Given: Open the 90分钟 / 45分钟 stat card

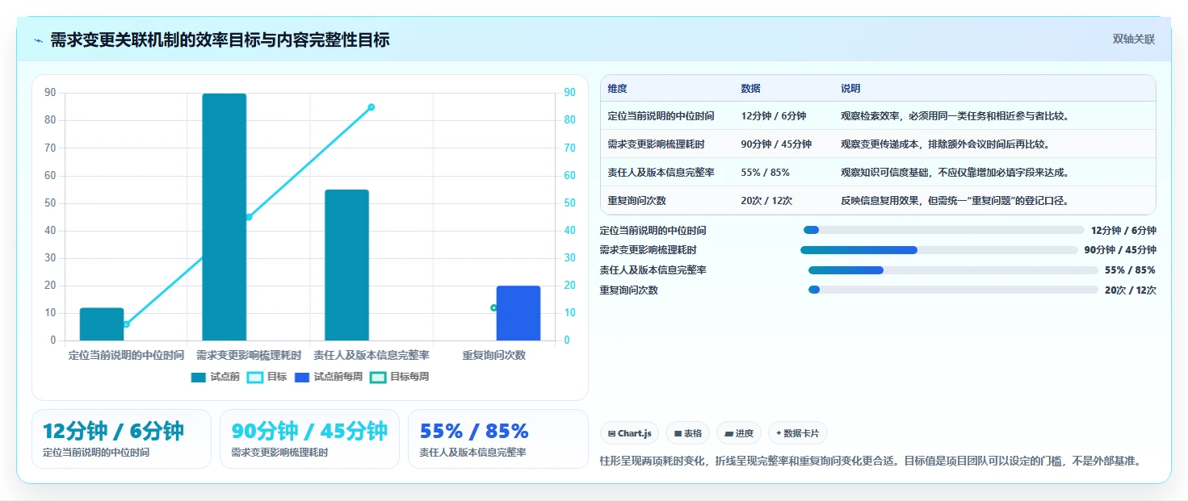Looking at the screenshot, I should (x=309, y=439).
